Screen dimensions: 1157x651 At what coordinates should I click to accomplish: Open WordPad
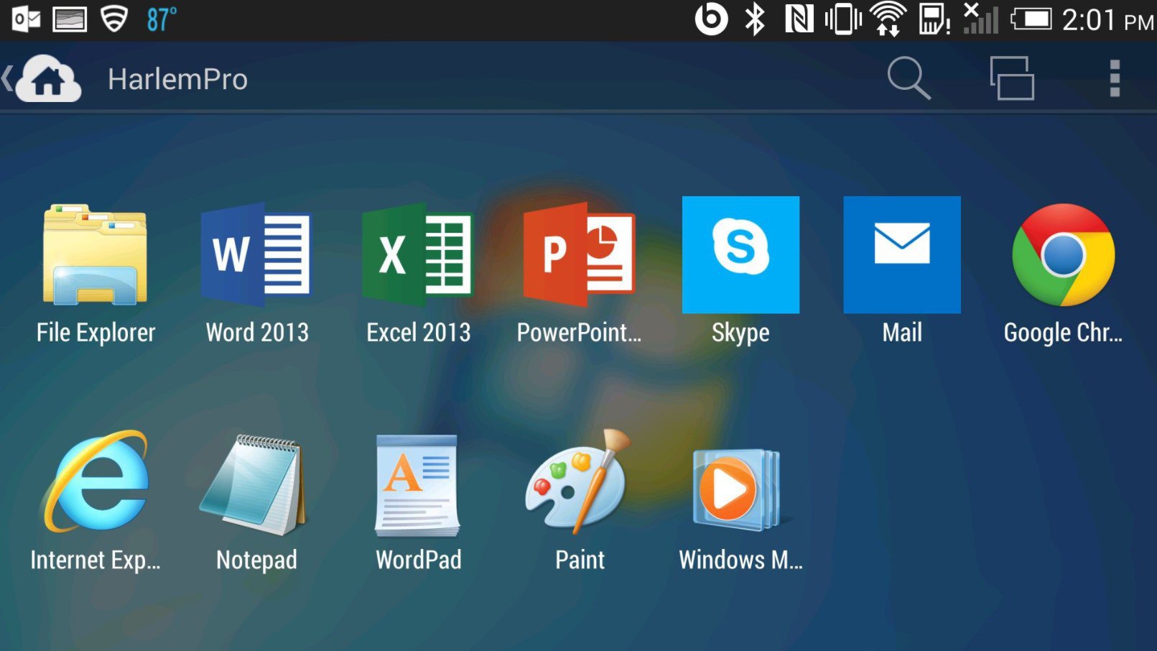[x=417, y=486]
